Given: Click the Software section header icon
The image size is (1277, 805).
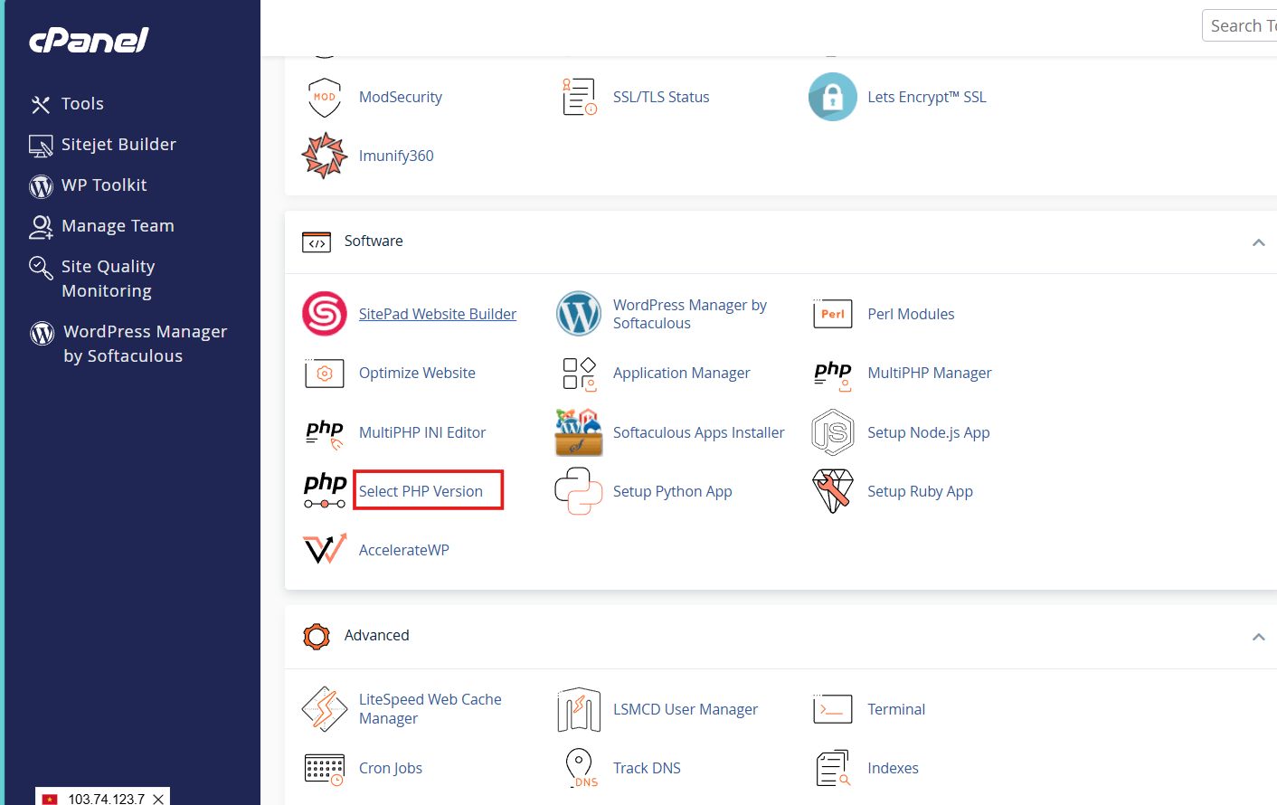Looking at the screenshot, I should click(x=317, y=241).
